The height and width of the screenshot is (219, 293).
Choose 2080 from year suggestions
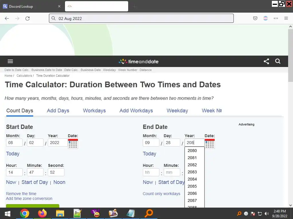point(195,151)
